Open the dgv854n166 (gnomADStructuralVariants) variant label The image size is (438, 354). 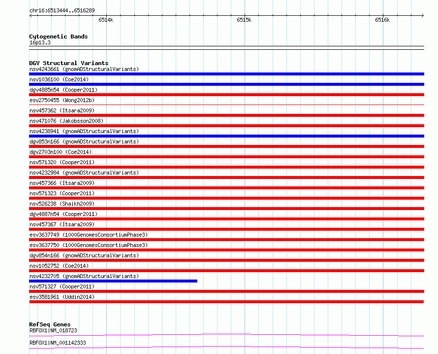coord(84,255)
